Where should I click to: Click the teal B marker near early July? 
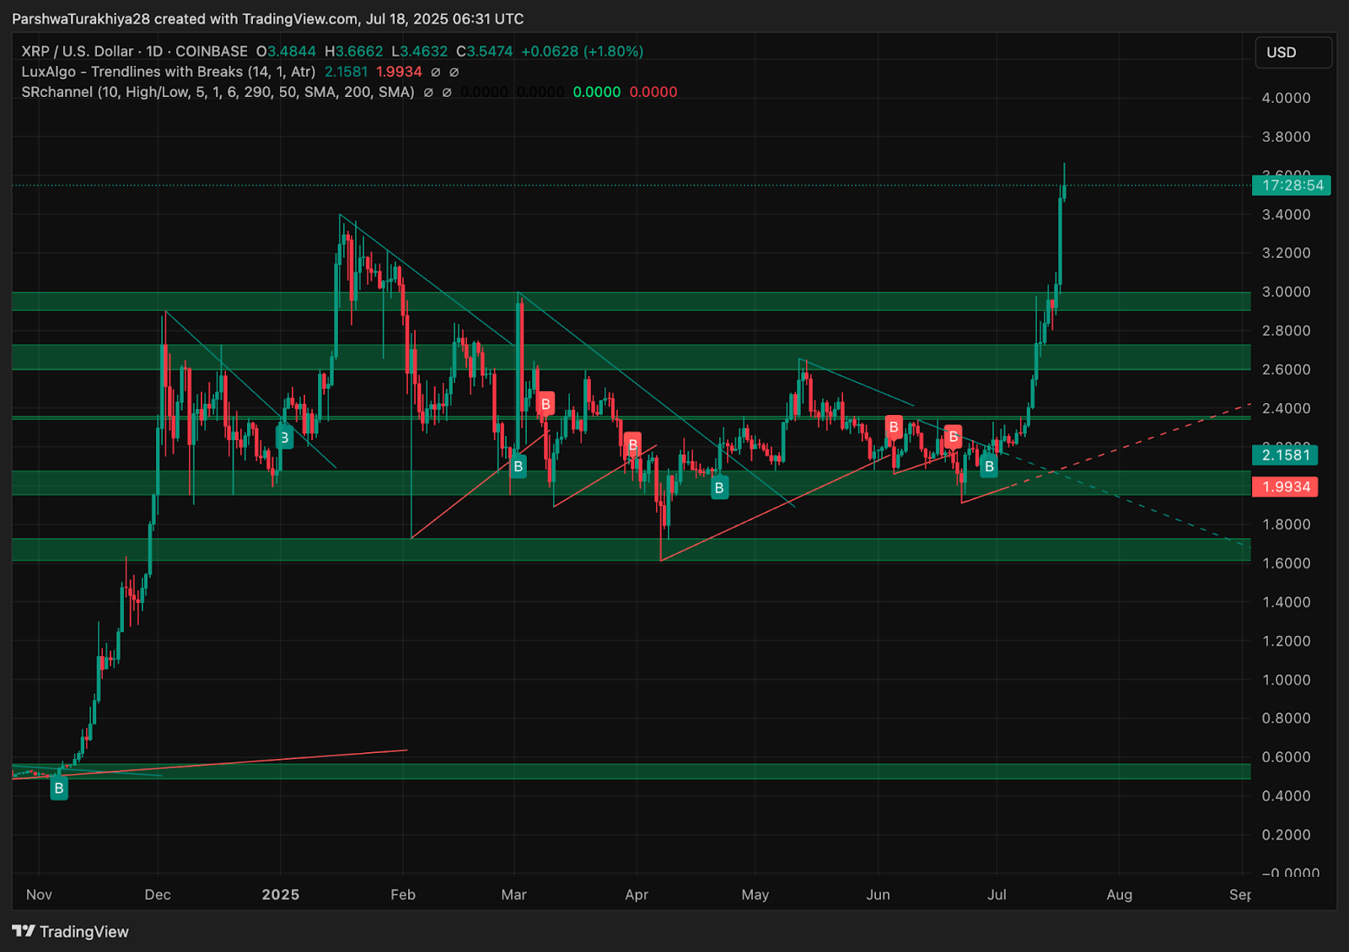click(989, 465)
